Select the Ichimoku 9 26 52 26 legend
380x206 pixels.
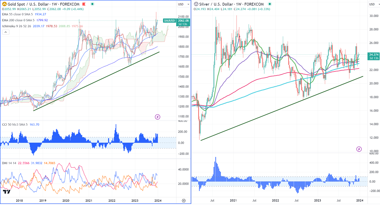point(17,26)
